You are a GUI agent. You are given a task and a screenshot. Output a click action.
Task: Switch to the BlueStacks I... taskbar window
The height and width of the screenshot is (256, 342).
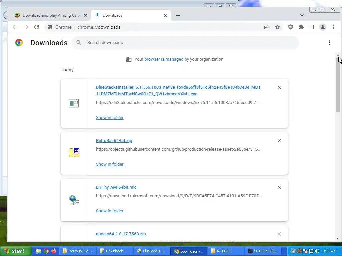pos(151,251)
